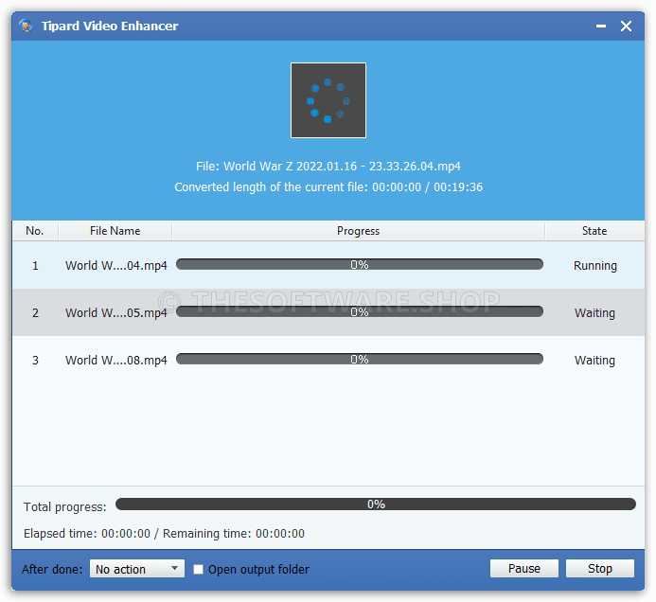Open the After done dropdown
The image size is (656, 602).
(x=137, y=569)
